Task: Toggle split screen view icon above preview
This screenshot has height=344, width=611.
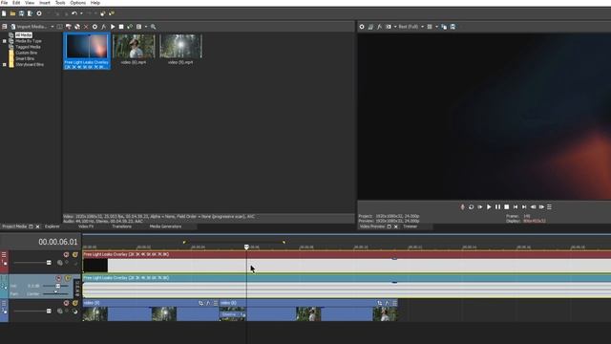Action: 389,27
